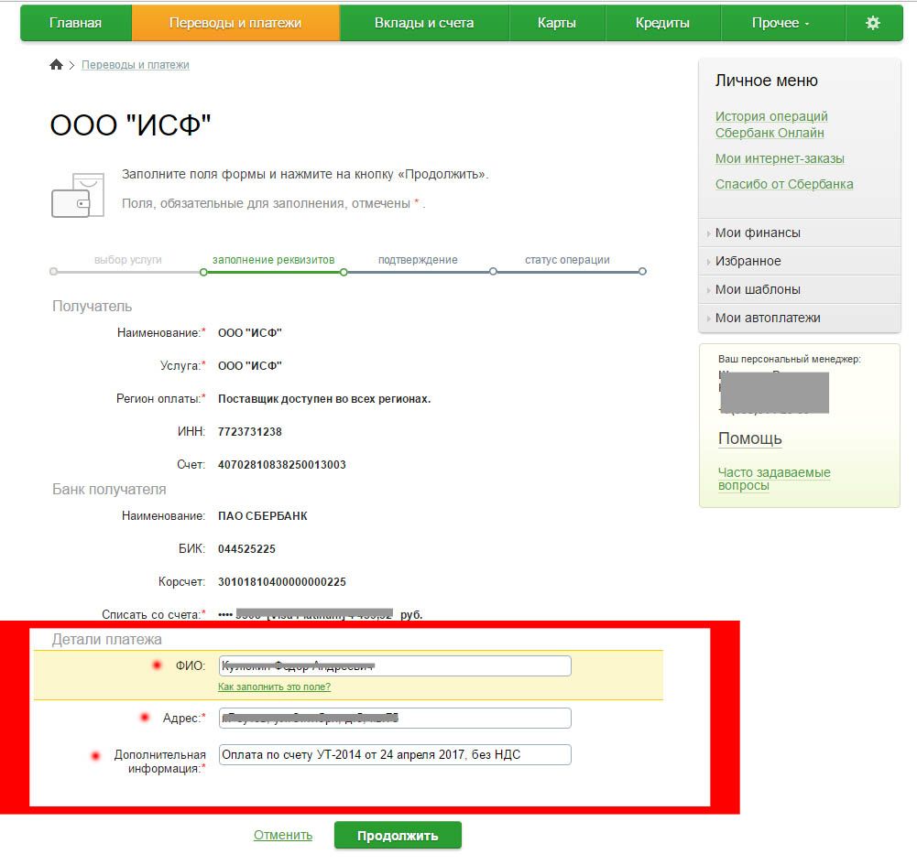
Task: Click the Отменить link
Action: [x=283, y=835]
